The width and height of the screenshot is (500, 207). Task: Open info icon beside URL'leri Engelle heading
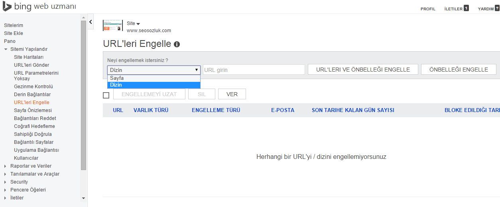(x=177, y=44)
